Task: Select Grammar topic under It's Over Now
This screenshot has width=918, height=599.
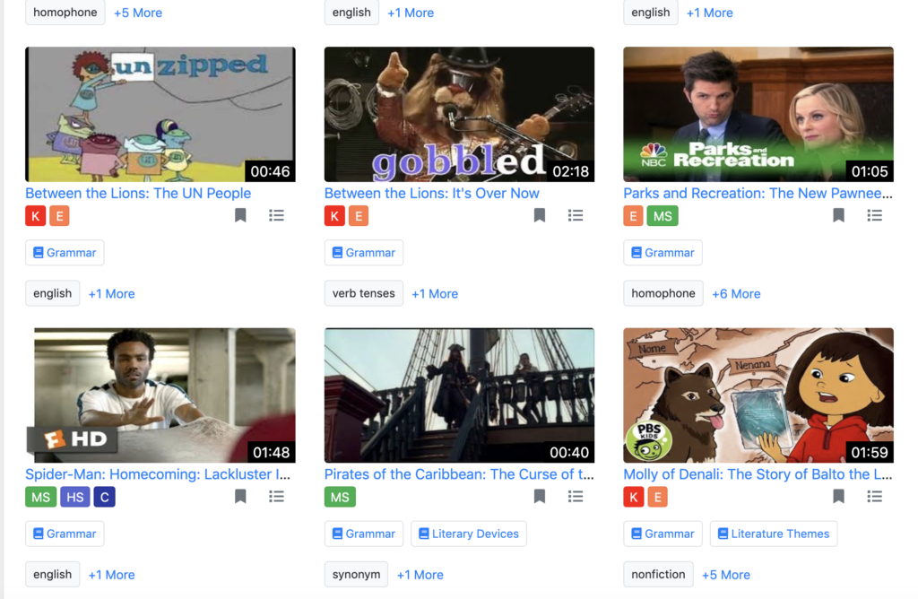Action: pyautogui.click(x=364, y=253)
